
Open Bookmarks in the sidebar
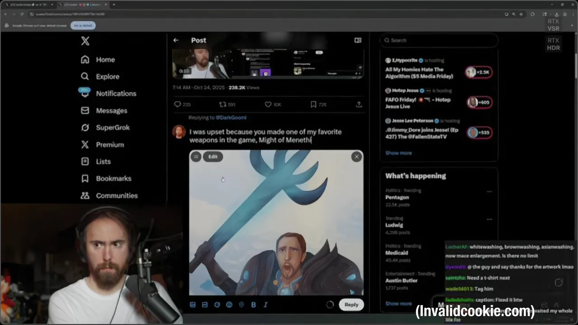[106, 179]
